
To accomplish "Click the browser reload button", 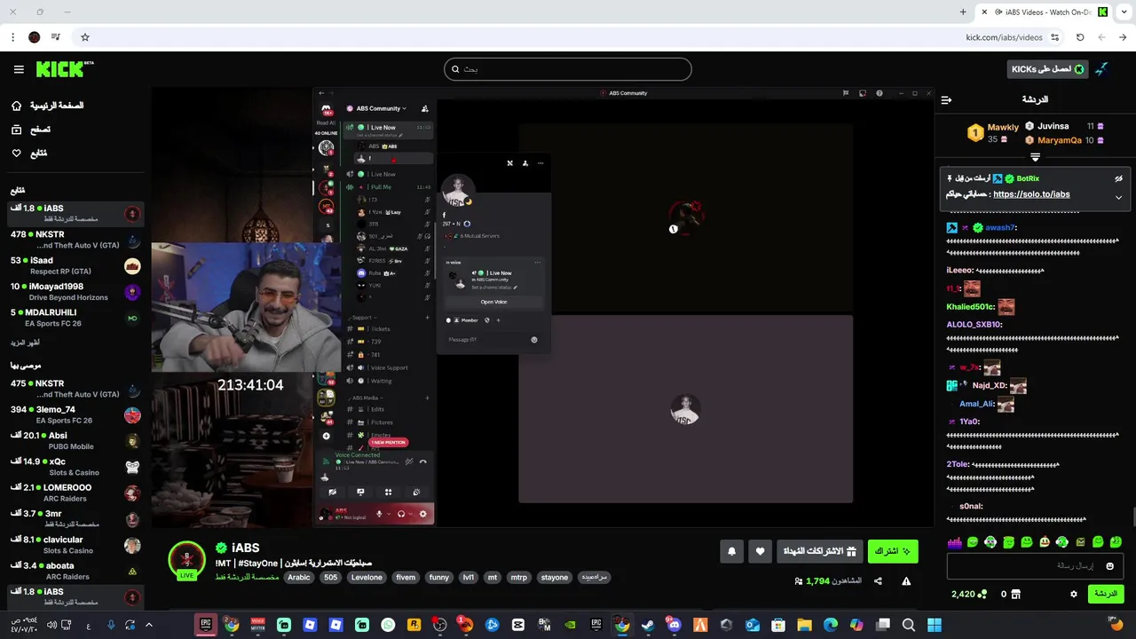I will point(1080,37).
